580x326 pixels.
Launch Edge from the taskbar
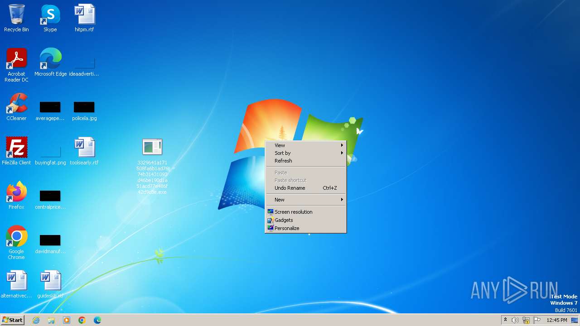(x=97, y=320)
